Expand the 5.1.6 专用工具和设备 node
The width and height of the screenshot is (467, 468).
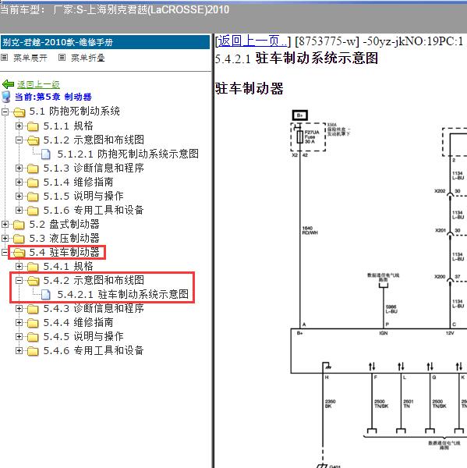pyautogui.click(x=19, y=210)
